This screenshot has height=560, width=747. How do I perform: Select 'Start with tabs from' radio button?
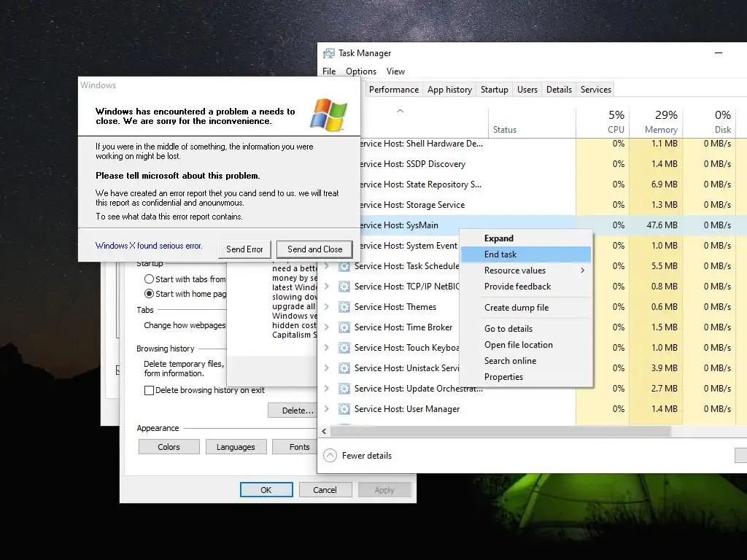tap(149, 279)
